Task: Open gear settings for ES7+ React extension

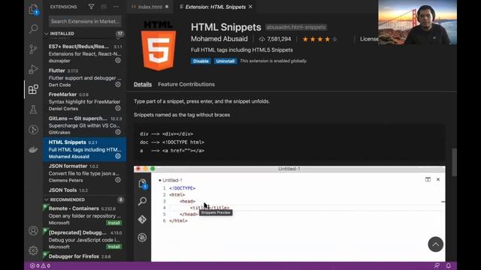Action: tap(118, 60)
